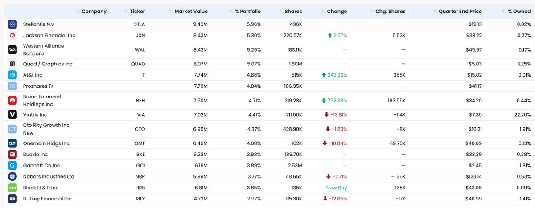
Task: Click the 9.49M market value cell
Action: [201, 24]
